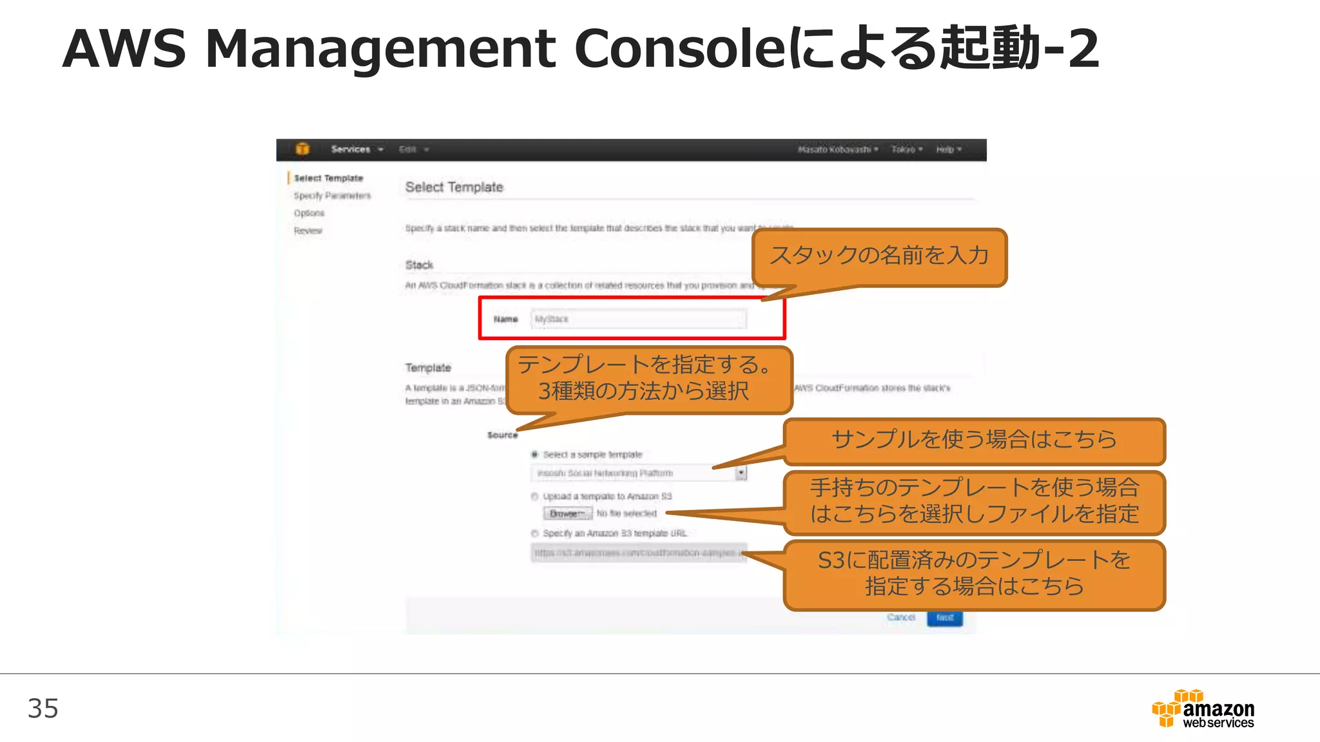The image size is (1320, 742).
Task: Click the Cancel link
Action: point(900,617)
